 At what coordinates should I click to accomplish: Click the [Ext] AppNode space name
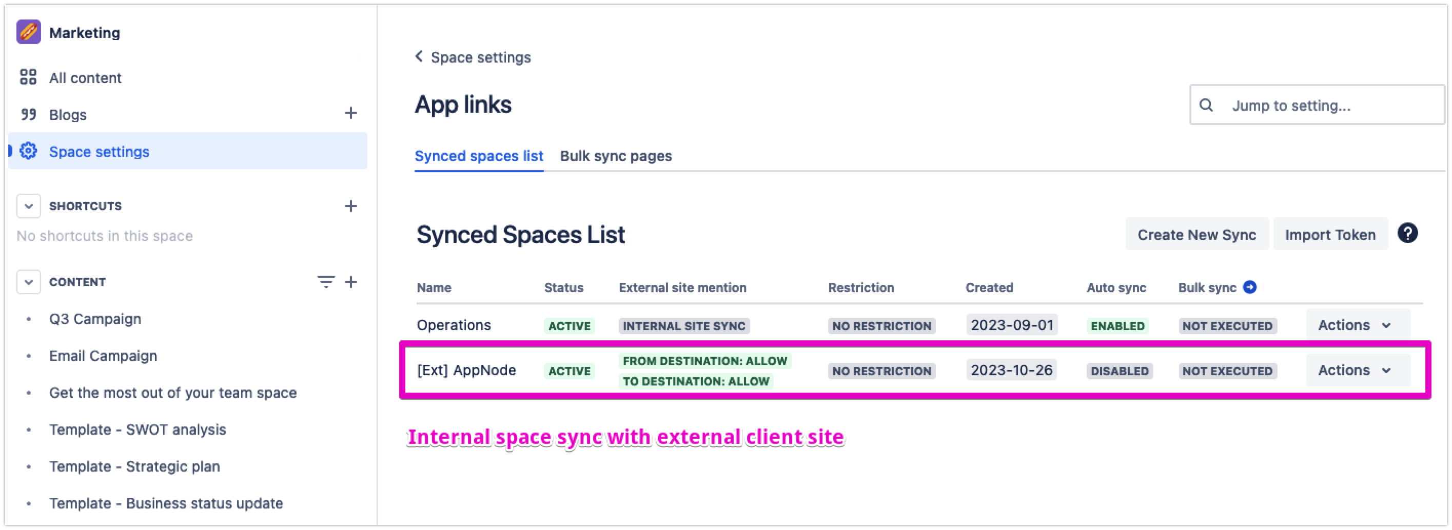coord(466,370)
